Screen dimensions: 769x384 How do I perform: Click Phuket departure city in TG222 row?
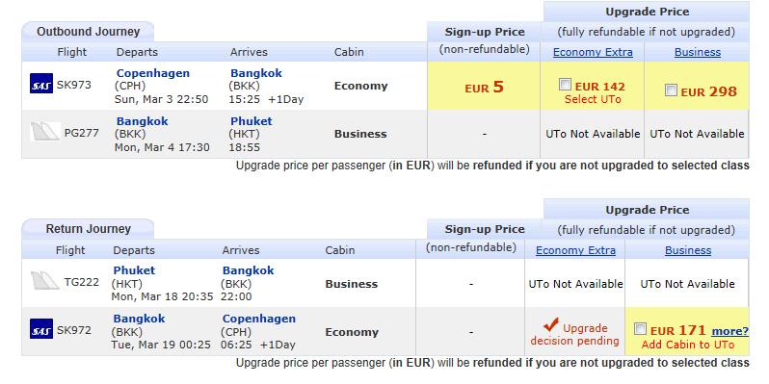coord(134,270)
